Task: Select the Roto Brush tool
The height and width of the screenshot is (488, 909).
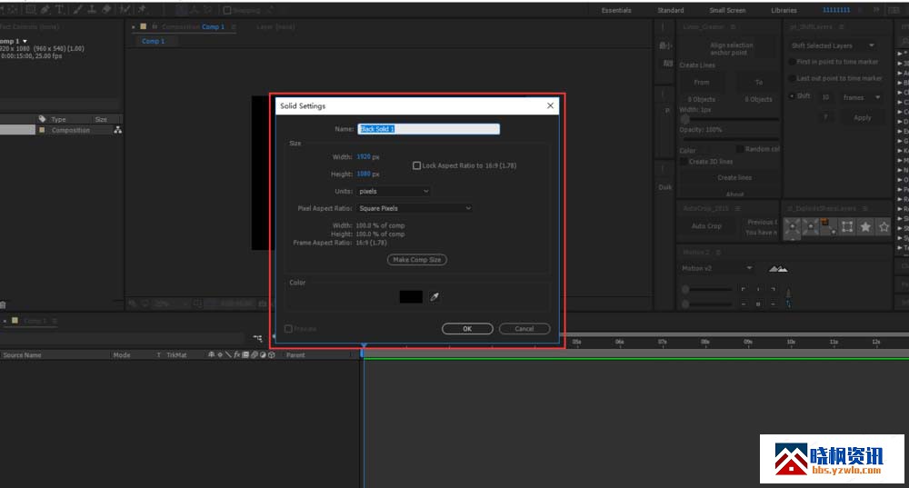Action: pos(125,10)
